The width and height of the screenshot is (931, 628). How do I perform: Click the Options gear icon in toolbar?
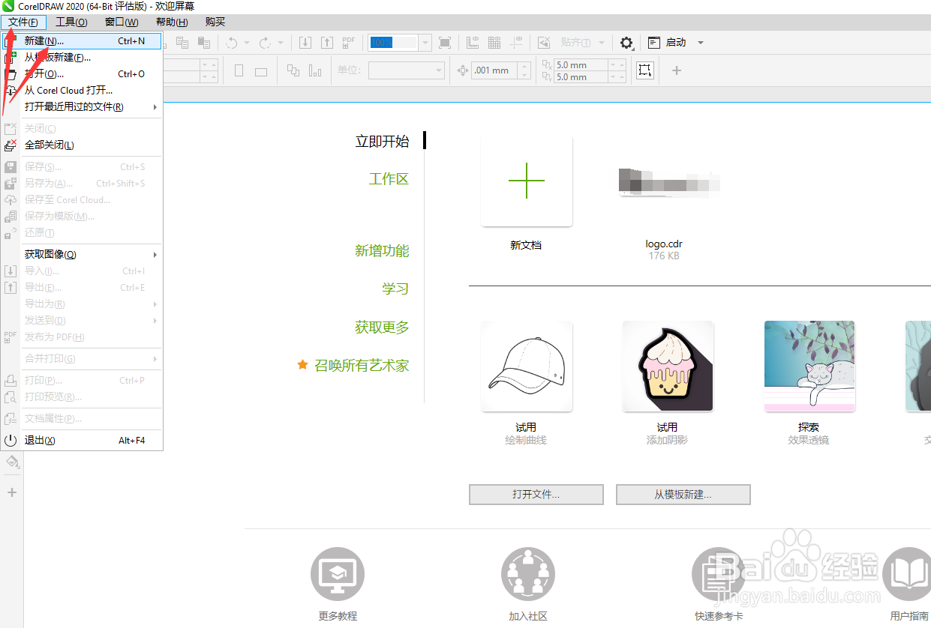coord(626,43)
